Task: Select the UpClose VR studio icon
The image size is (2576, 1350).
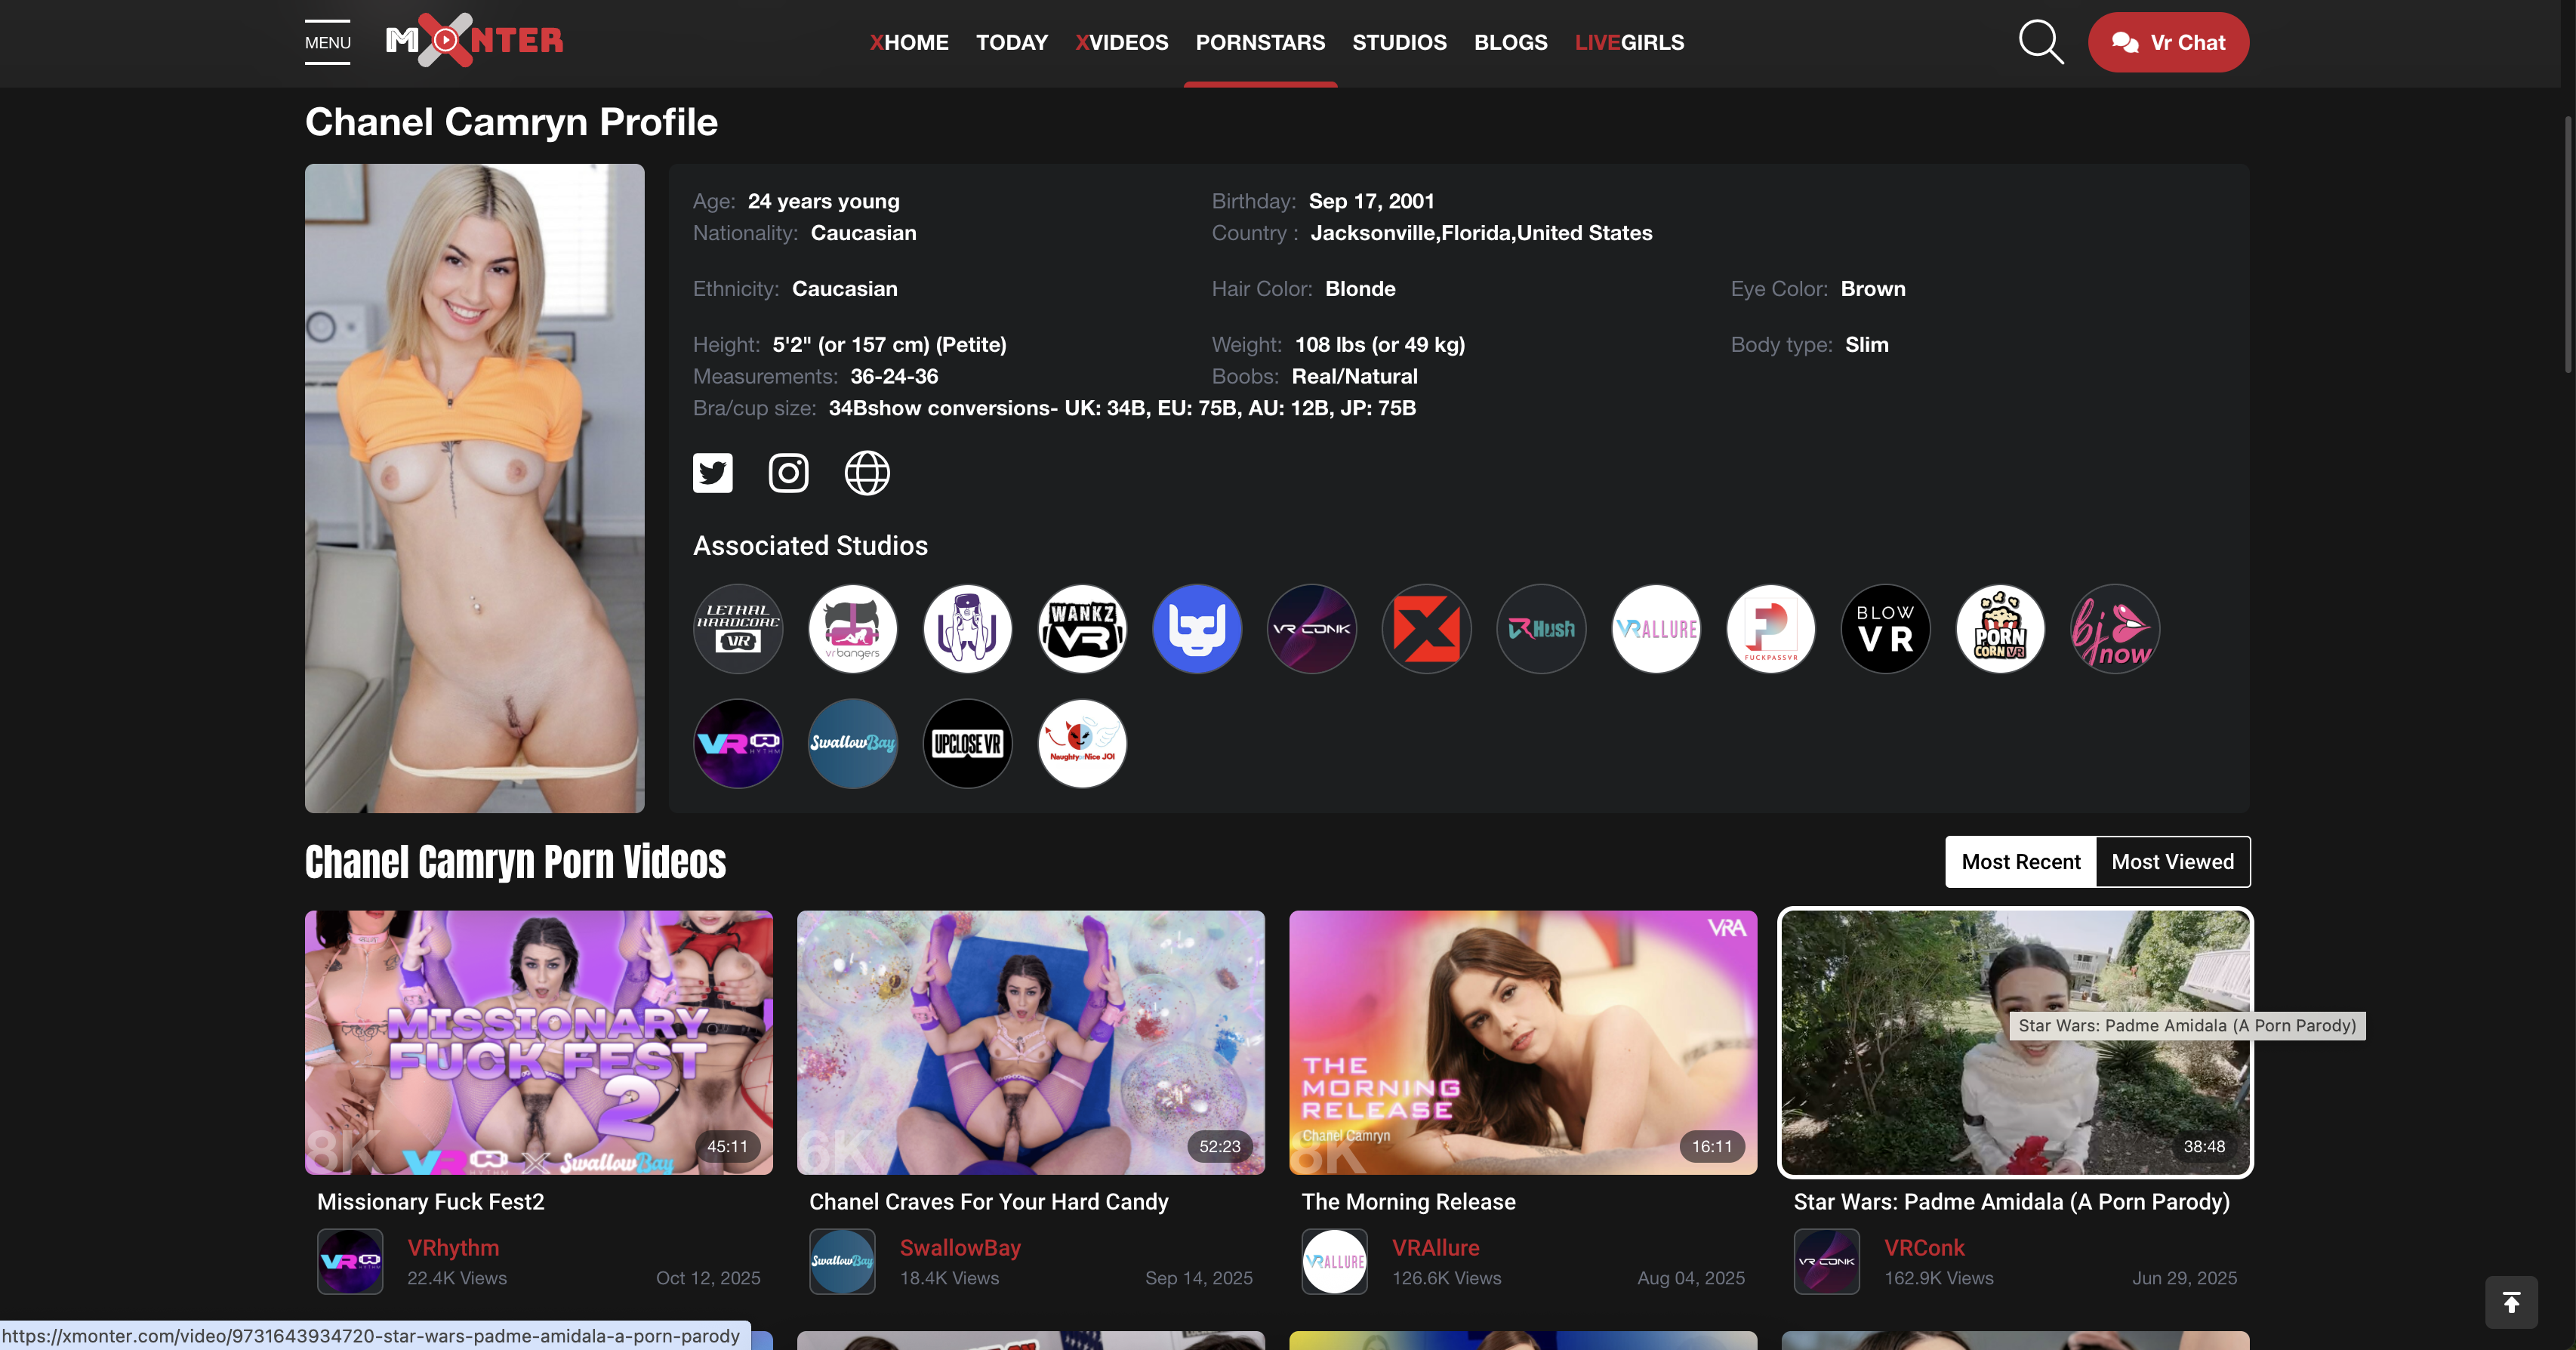Action: (967, 743)
